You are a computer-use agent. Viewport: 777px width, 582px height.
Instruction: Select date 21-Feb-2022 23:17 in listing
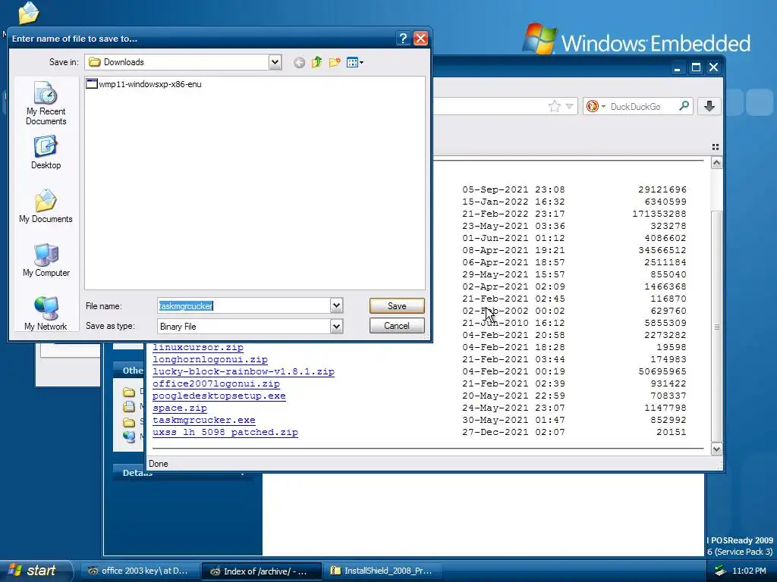pyautogui.click(x=514, y=214)
